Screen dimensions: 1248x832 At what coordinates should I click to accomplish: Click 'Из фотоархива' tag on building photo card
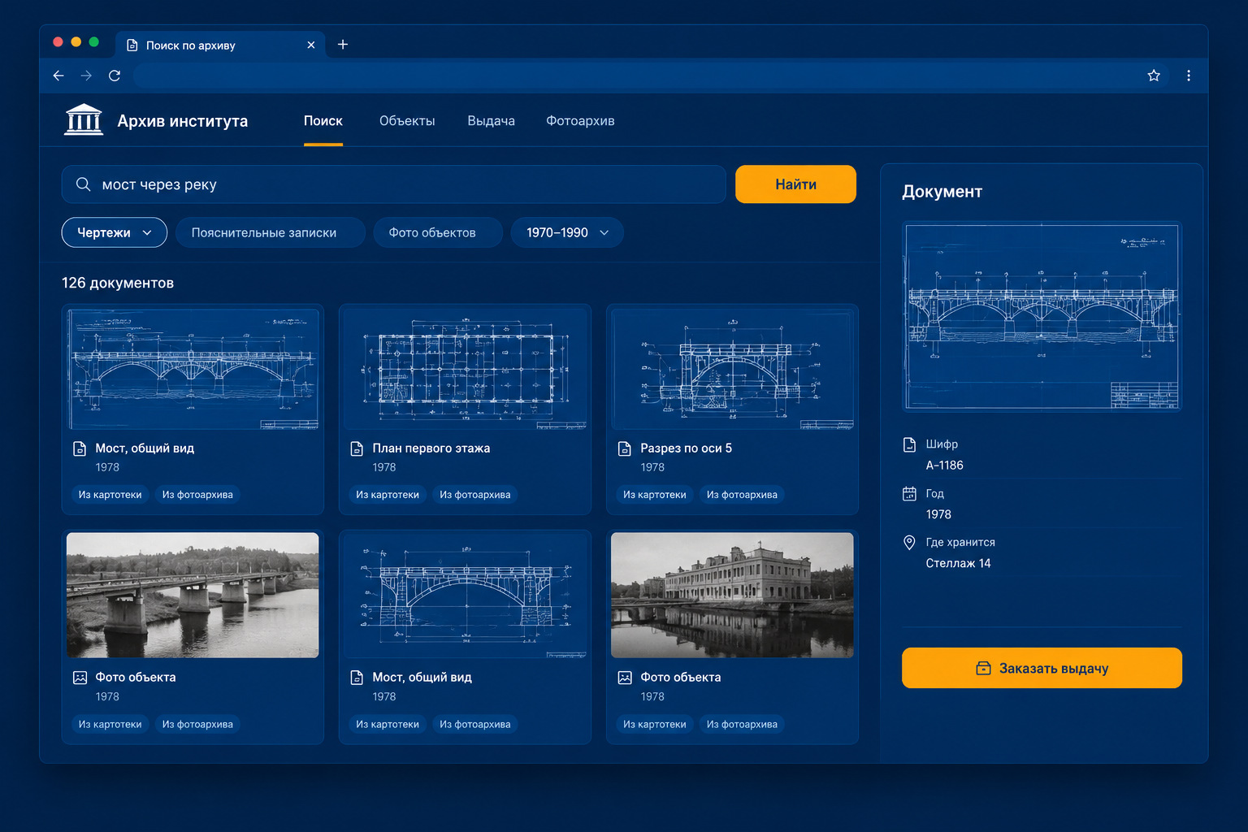(x=742, y=725)
